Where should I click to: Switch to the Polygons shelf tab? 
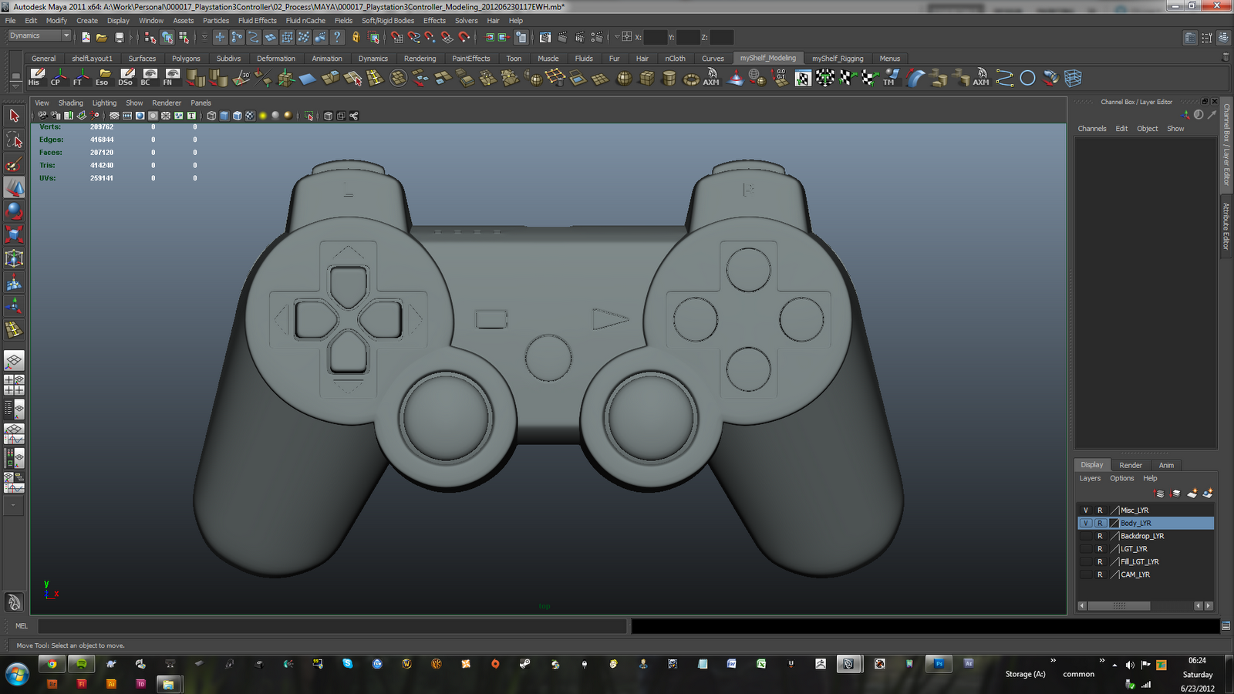tap(186, 59)
